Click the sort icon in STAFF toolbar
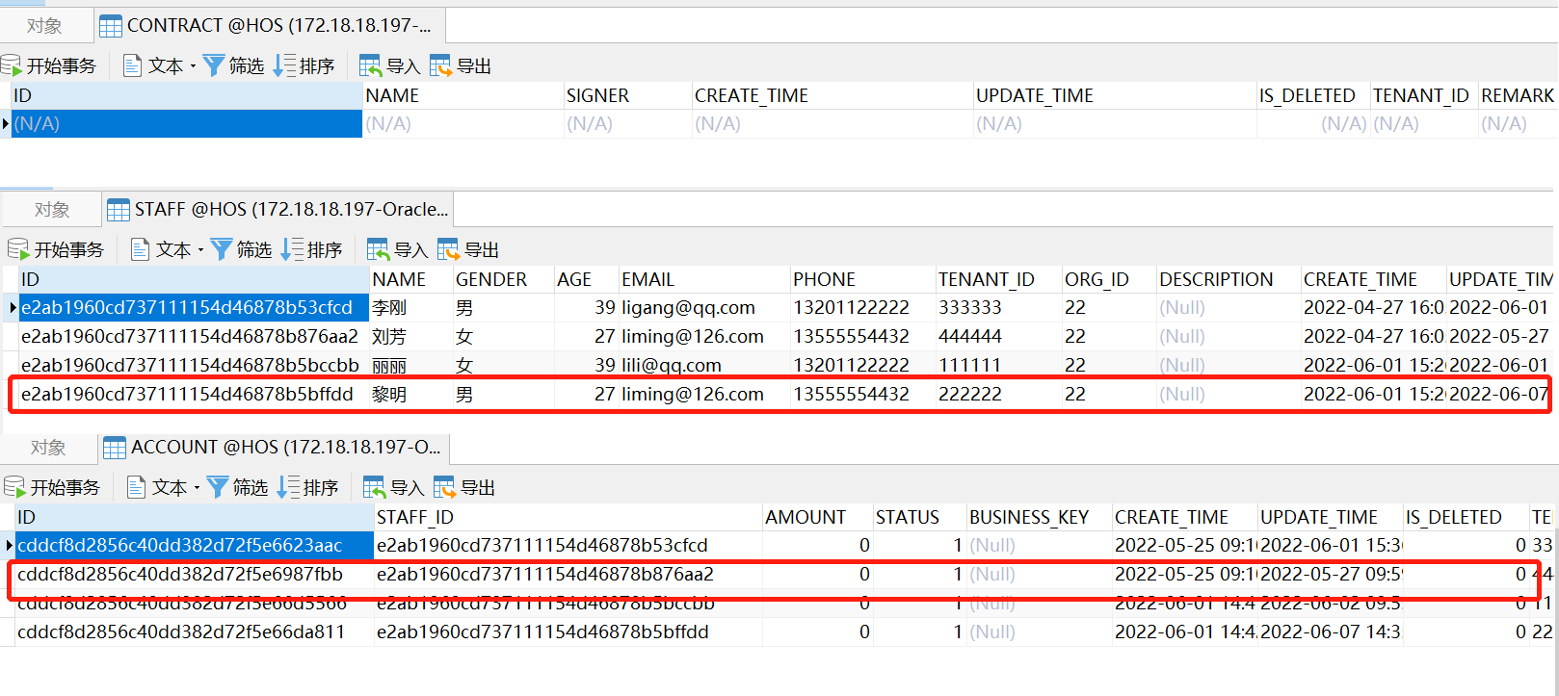 (x=292, y=249)
